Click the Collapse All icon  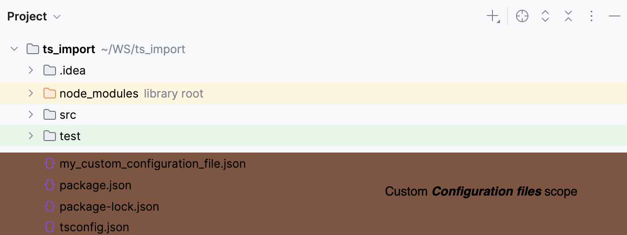568,17
